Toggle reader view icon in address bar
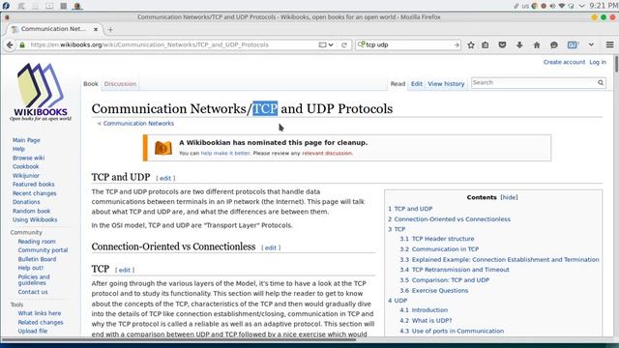Viewport: 619px width, 348px height. coord(322,45)
